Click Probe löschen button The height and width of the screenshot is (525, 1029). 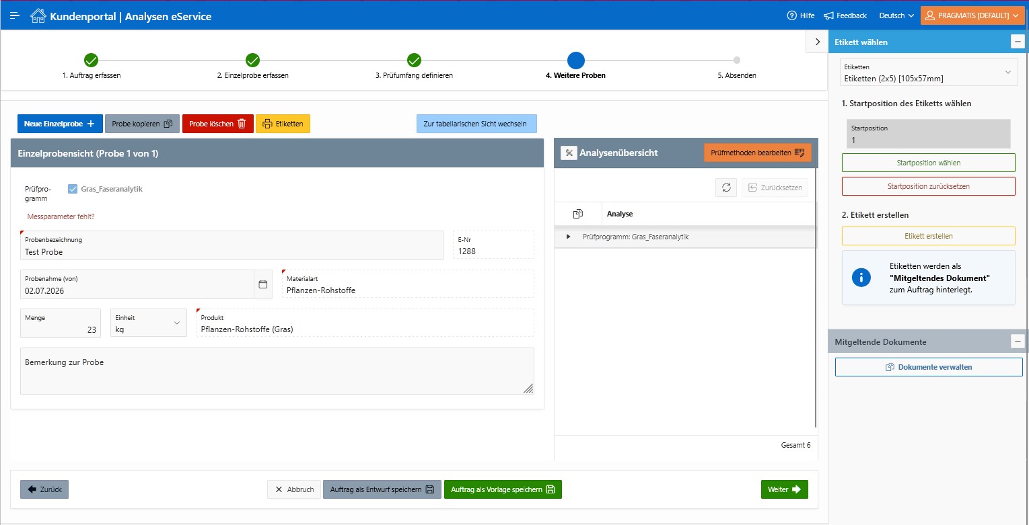tap(217, 124)
